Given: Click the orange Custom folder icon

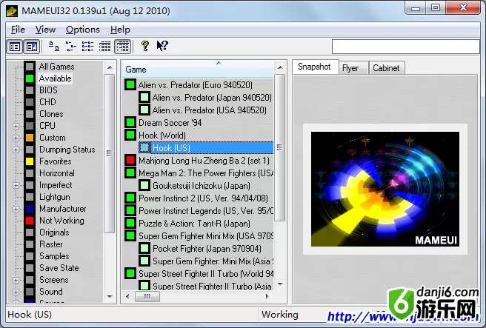Looking at the screenshot, I should click(30, 138).
